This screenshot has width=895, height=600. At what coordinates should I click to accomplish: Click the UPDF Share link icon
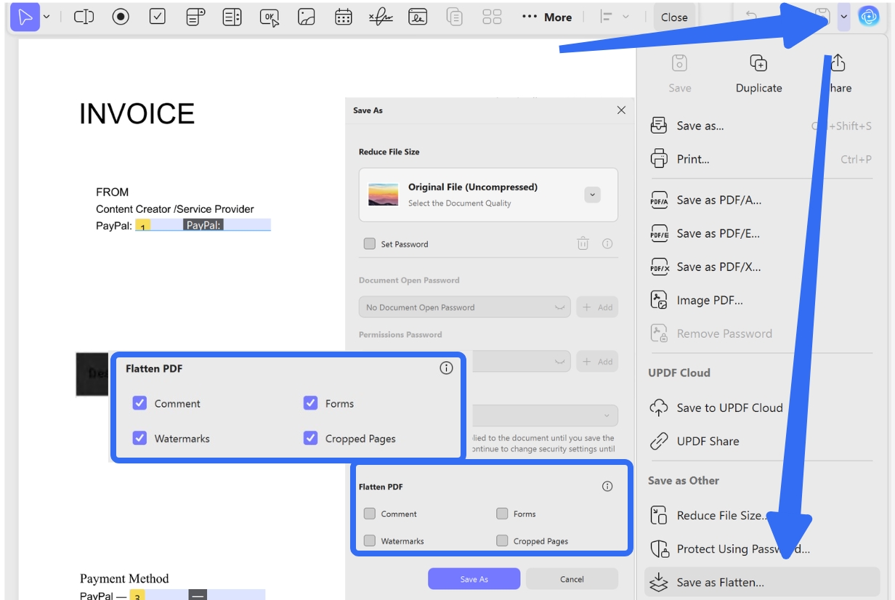[658, 441]
